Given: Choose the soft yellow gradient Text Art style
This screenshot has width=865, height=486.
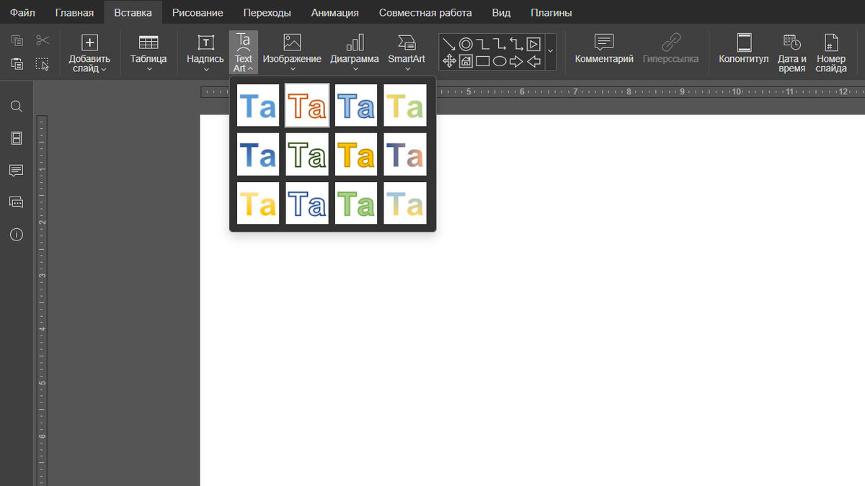Looking at the screenshot, I should click(x=258, y=203).
